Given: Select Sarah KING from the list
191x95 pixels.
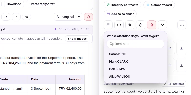Looking at the screenshot, I should tap(135, 54).
